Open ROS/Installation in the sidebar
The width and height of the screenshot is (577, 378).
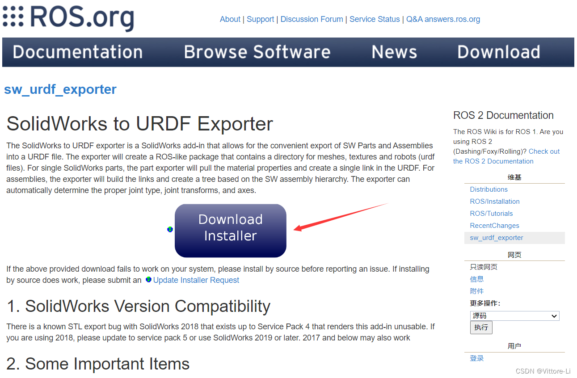point(495,202)
